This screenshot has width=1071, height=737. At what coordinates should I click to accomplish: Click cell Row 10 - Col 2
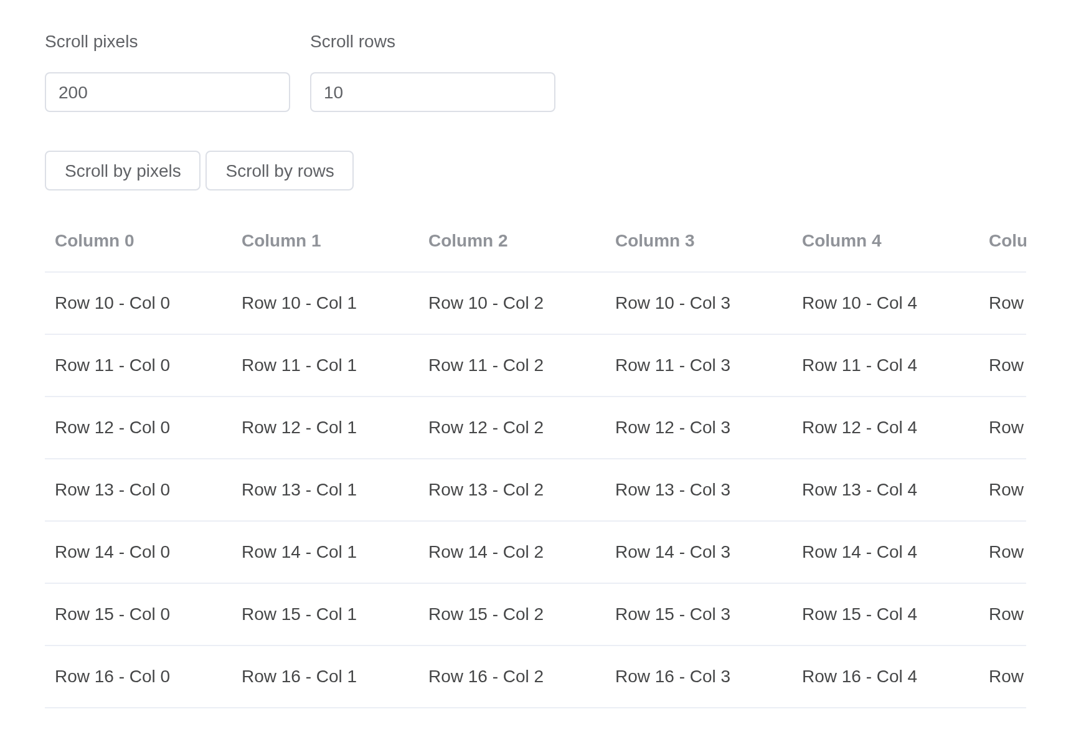pyautogui.click(x=512, y=303)
